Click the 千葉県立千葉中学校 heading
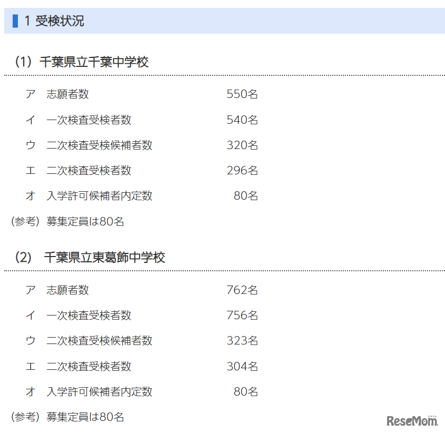This screenshot has width=445, height=433. tap(94, 62)
